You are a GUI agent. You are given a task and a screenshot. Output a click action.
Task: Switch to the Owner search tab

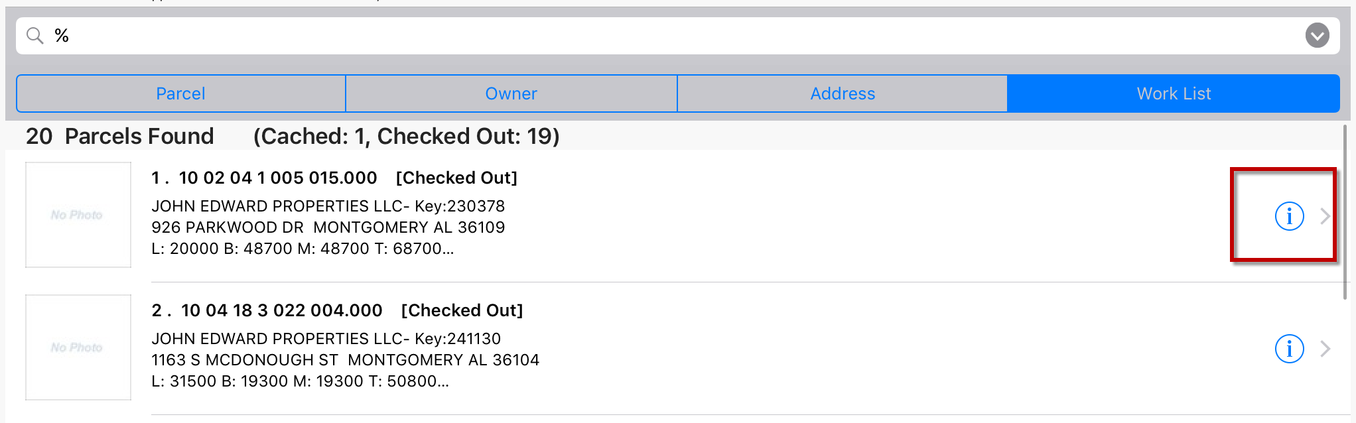tap(511, 93)
